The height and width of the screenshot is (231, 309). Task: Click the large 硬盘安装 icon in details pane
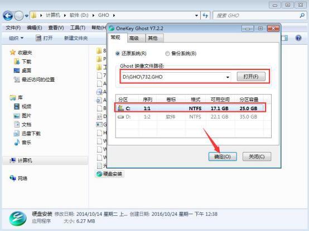point(18,218)
